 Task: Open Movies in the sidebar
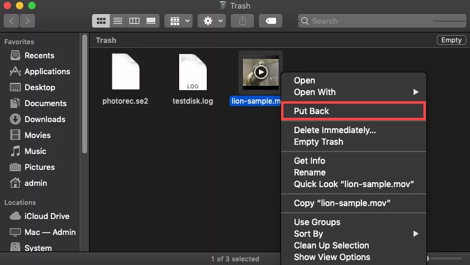[30, 135]
